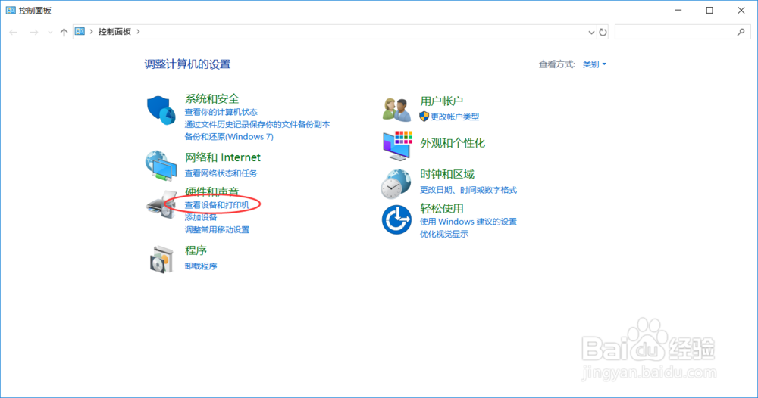Click 添加设备 link

click(x=201, y=218)
